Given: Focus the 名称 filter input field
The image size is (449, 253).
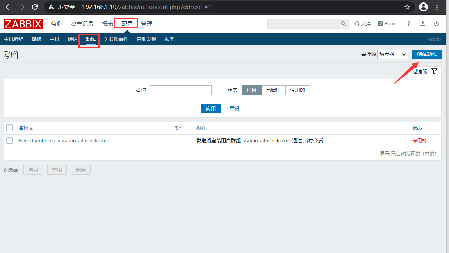Looking at the screenshot, I should pyautogui.click(x=181, y=90).
